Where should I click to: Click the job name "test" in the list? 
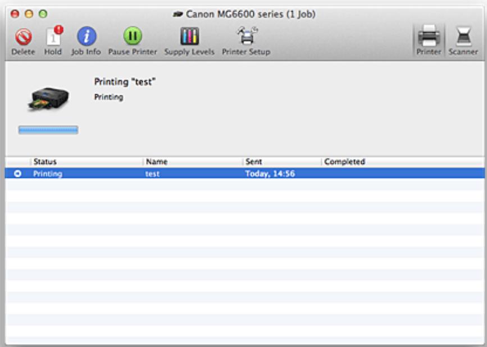click(152, 174)
